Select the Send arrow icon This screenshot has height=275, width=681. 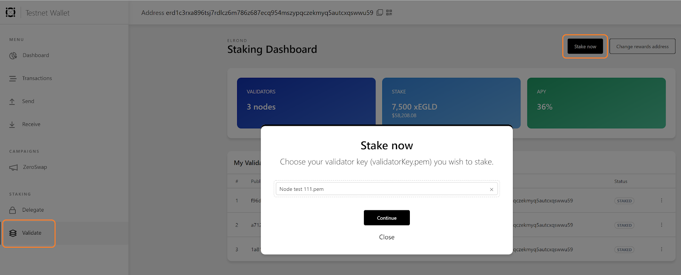click(x=12, y=102)
